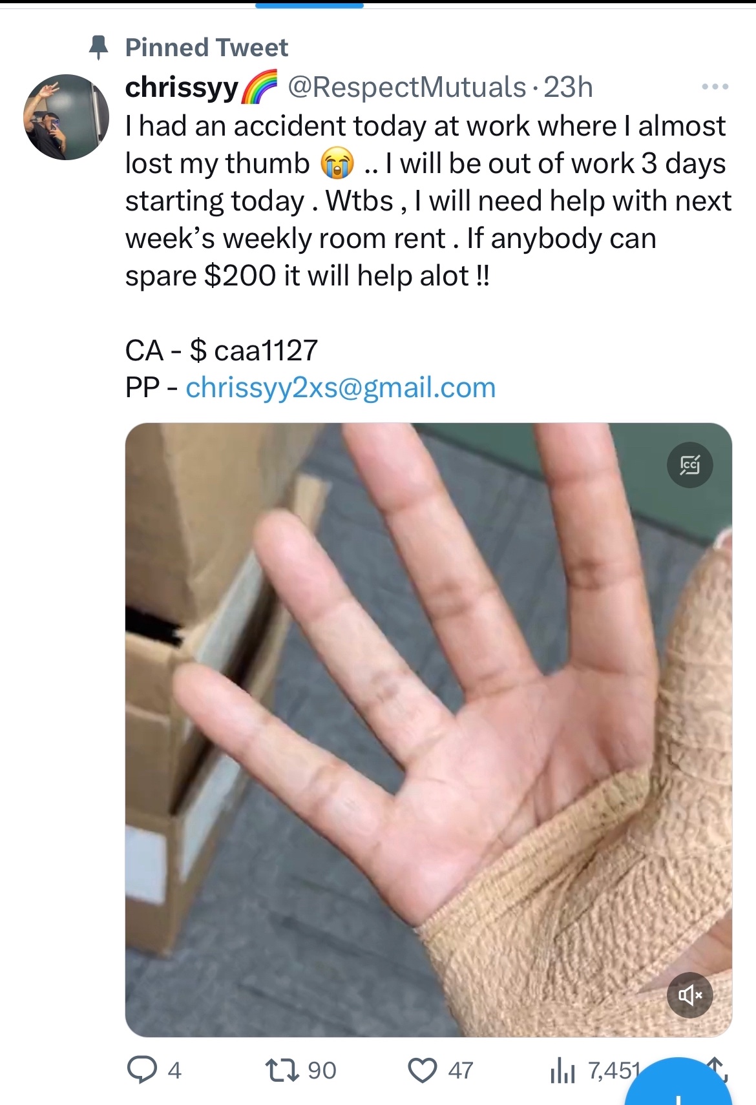Tap the retweet count 90
Viewport: 756px width, 1105px height.
[x=322, y=1070]
